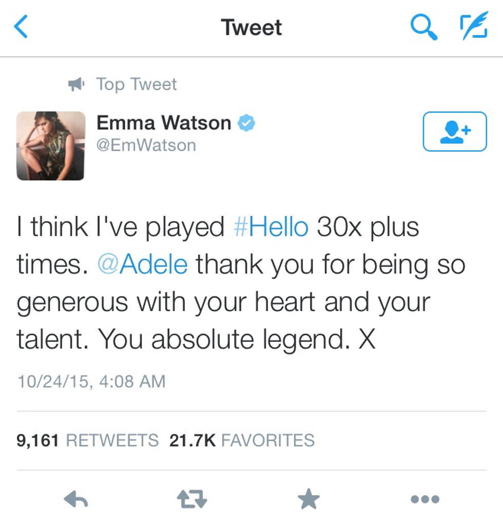Tap the Emma Watson display name
Screen dimensions: 503x528
pos(164,123)
